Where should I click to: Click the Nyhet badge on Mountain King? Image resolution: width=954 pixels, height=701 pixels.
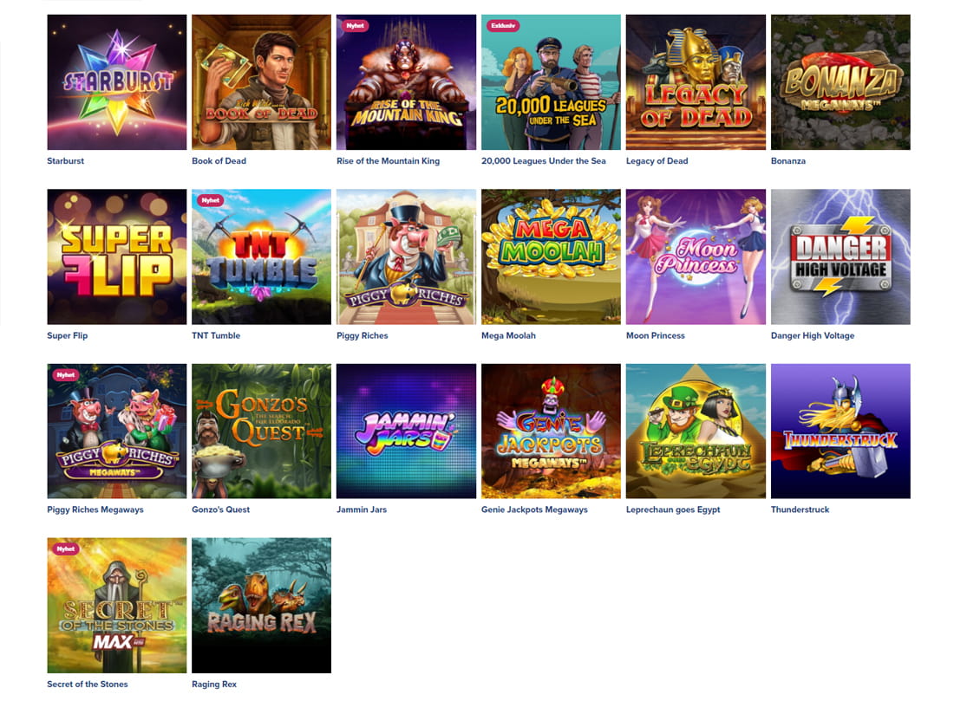pos(356,25)
